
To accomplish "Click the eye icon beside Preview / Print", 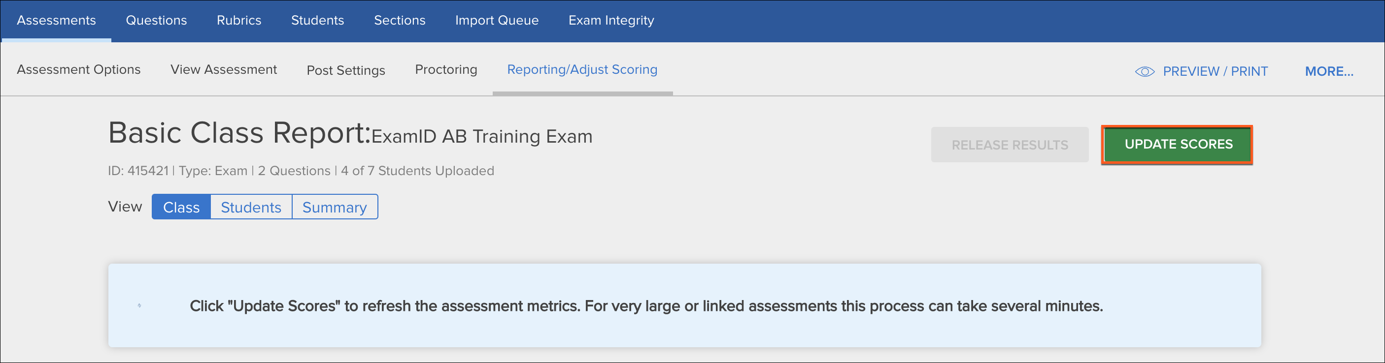I will 1145,71.
